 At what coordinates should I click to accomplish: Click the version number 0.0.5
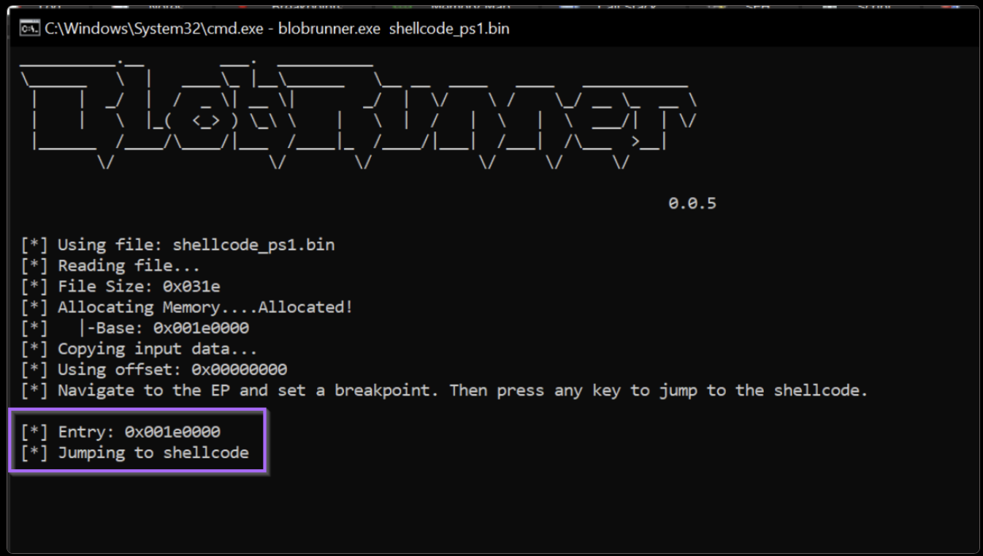point(692,204)
